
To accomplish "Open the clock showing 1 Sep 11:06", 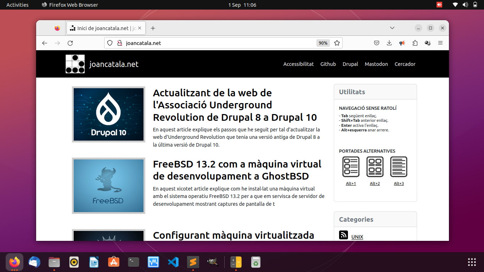I will pyautogui.click(x=242, y=5).
